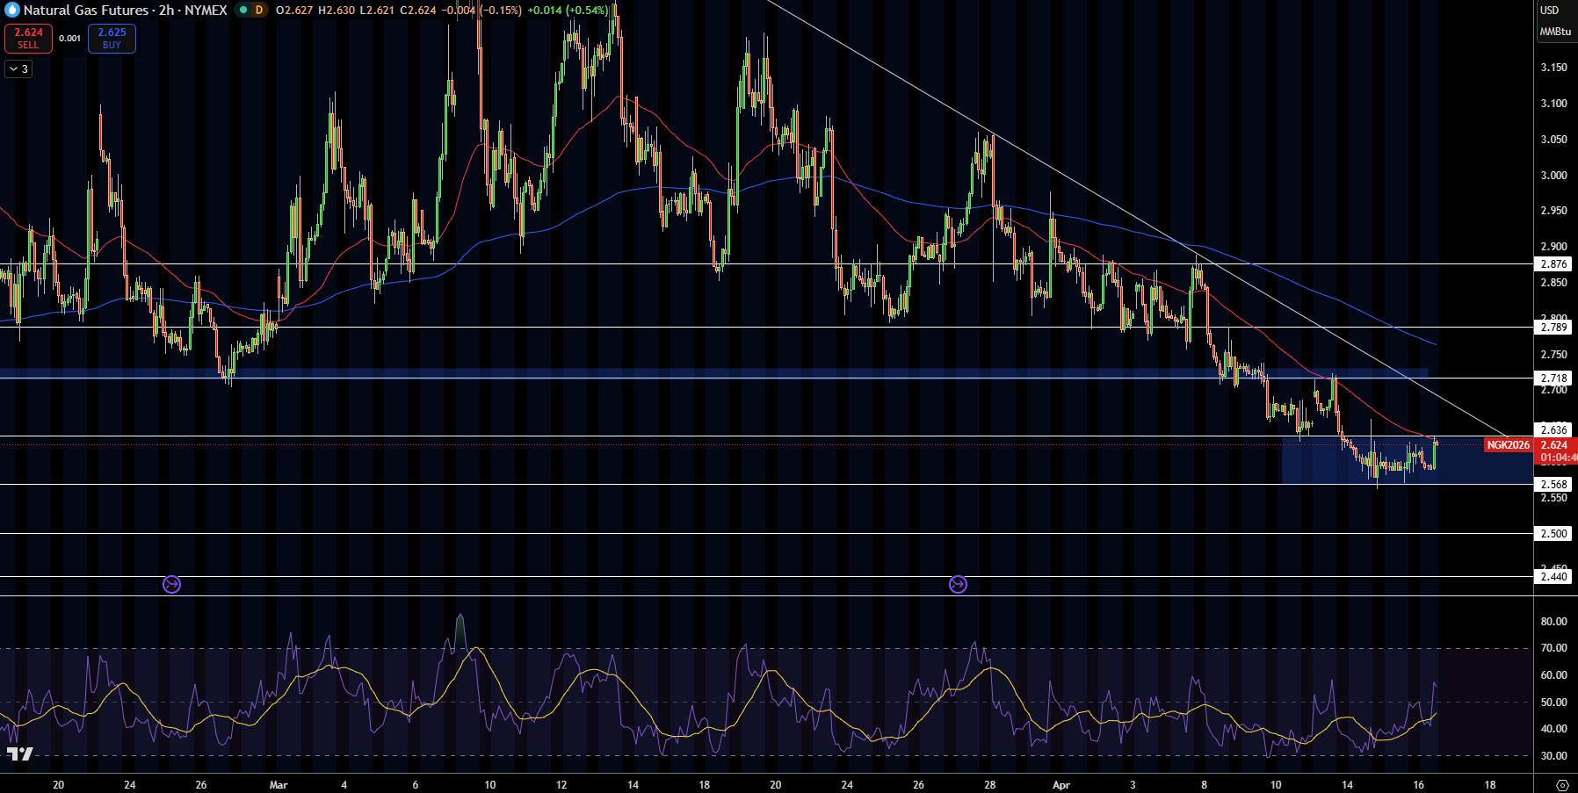This screenshot has width=1578, height=793.
Task: Expand the collapsed indicator legend showing 3
Action: tap(18, 68)
